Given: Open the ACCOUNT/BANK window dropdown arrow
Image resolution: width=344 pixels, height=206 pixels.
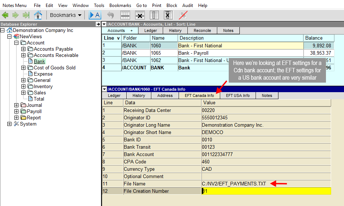Looking at the screenshot, I should coord(105,24).
